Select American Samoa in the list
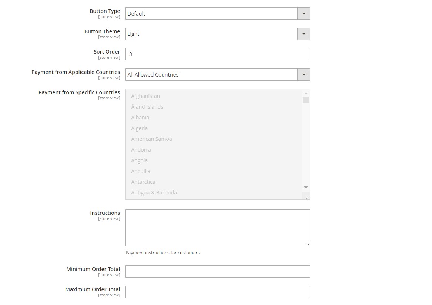 (x=151, y=139)
